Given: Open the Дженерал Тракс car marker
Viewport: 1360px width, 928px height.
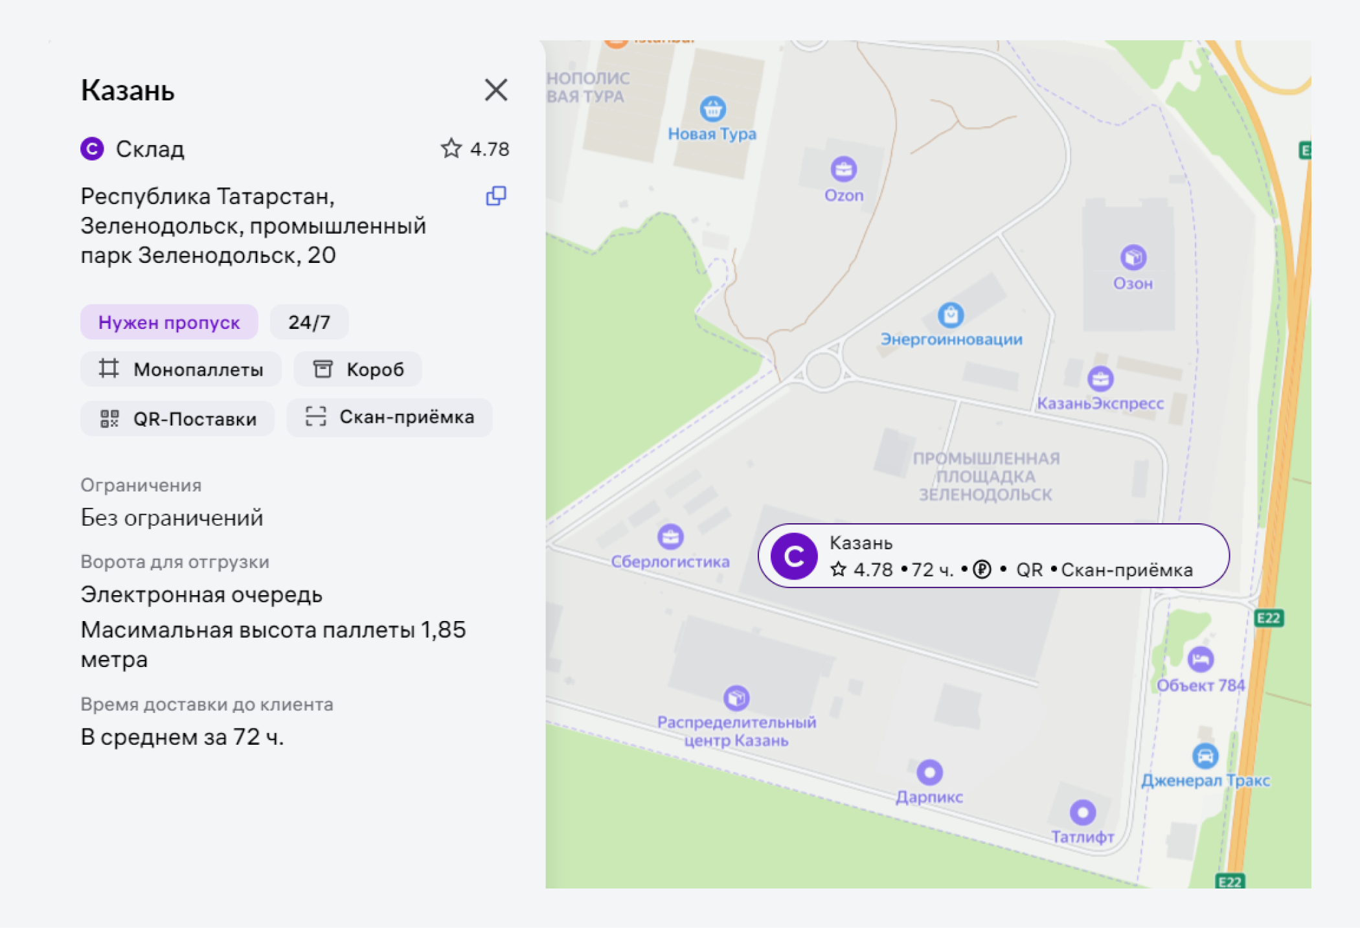Looking at the screenshot, I should pos(1205,756).
